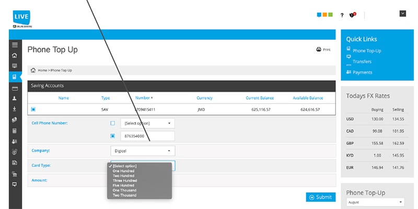Sort accounts by Name column
Viewport: 418px width, 209px height.
63,98
